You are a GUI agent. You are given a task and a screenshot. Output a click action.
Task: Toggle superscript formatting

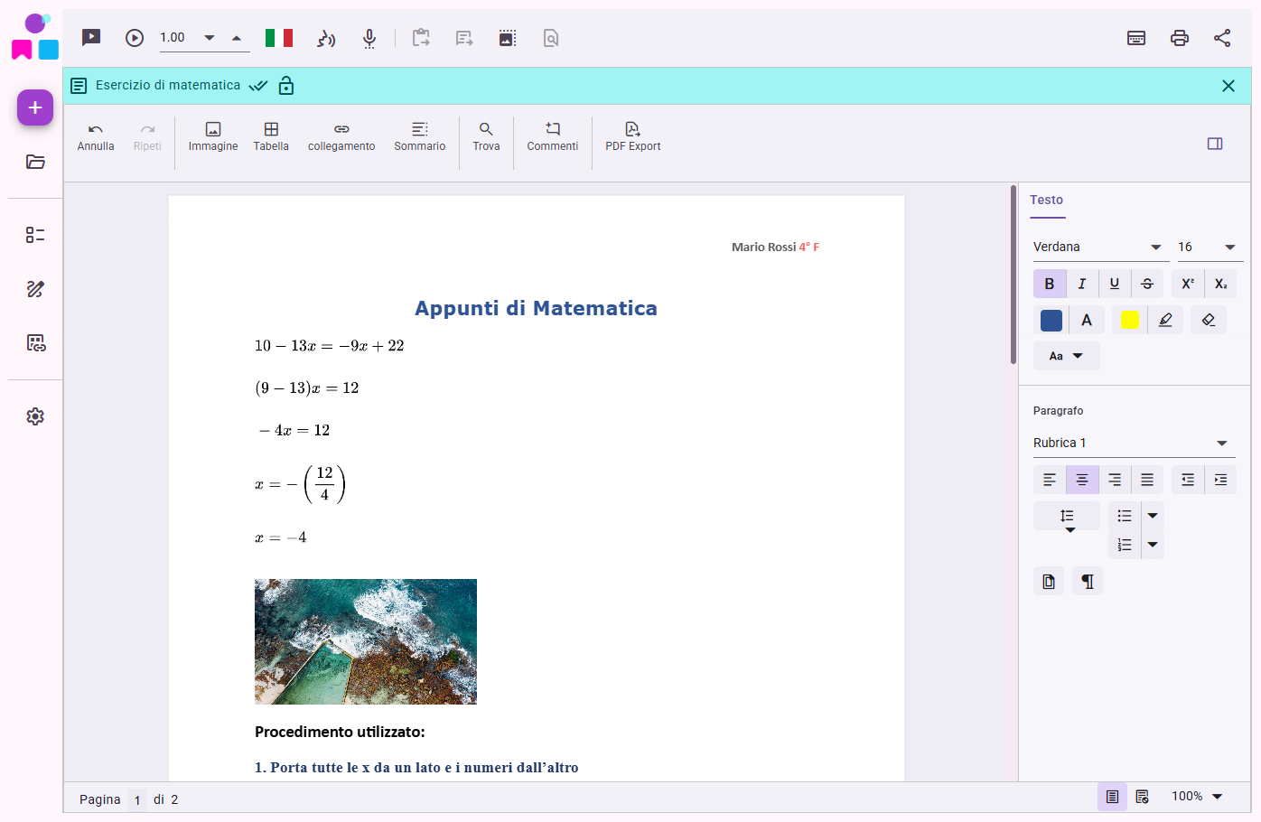coord(1188,284)
